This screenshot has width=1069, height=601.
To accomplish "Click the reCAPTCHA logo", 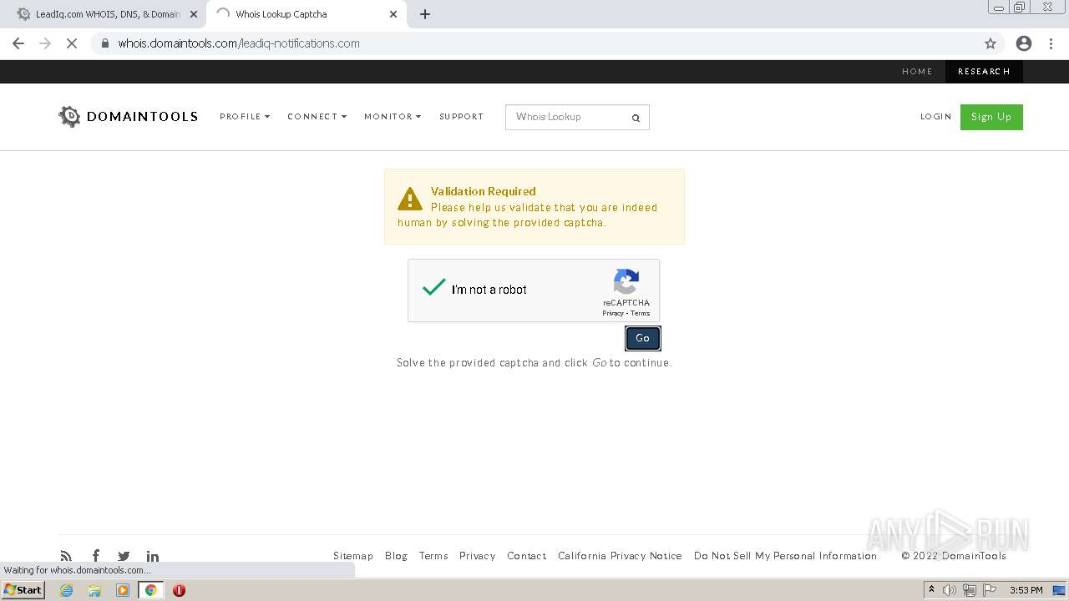I will (x=626, y=281).
